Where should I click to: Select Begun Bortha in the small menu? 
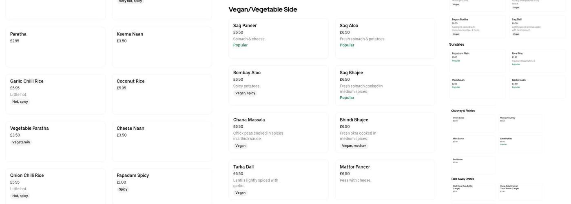point(477,27)
